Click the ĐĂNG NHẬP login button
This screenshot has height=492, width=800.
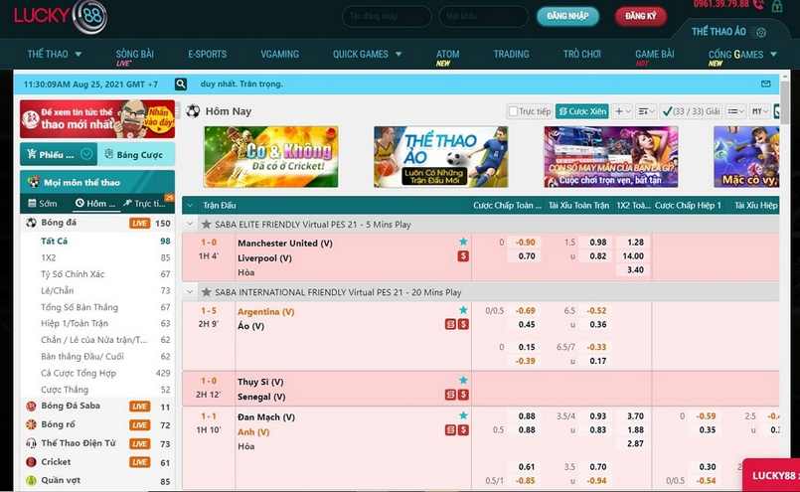(x=567, y=16)
